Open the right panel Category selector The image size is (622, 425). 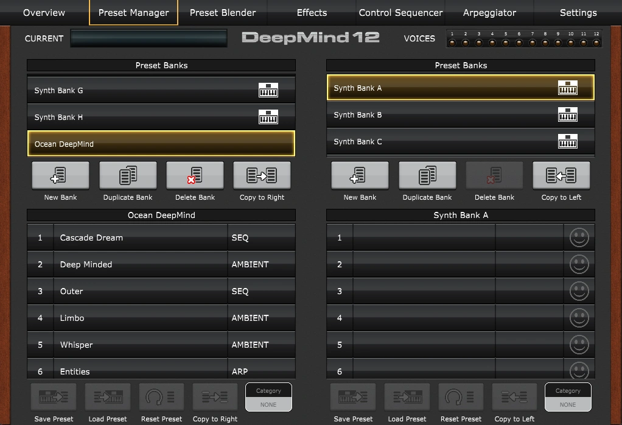568,398
